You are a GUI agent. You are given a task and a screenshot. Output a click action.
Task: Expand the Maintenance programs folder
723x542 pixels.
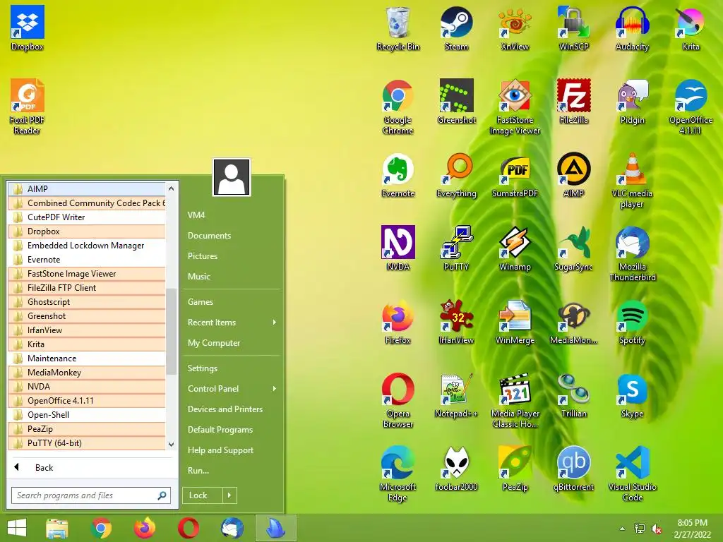pos(87,358)
